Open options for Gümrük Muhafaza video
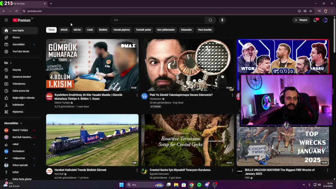The height and width of the screenshot is (189, 336). coord(137,95)
